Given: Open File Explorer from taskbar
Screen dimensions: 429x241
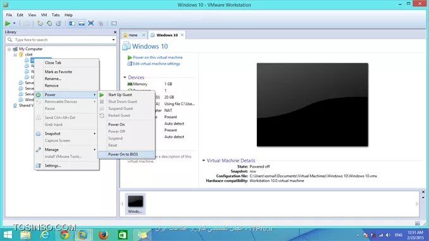Looking at the screenshot, I should (25, 235).
